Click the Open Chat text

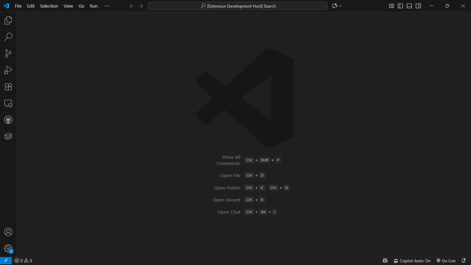coord(229,212)
